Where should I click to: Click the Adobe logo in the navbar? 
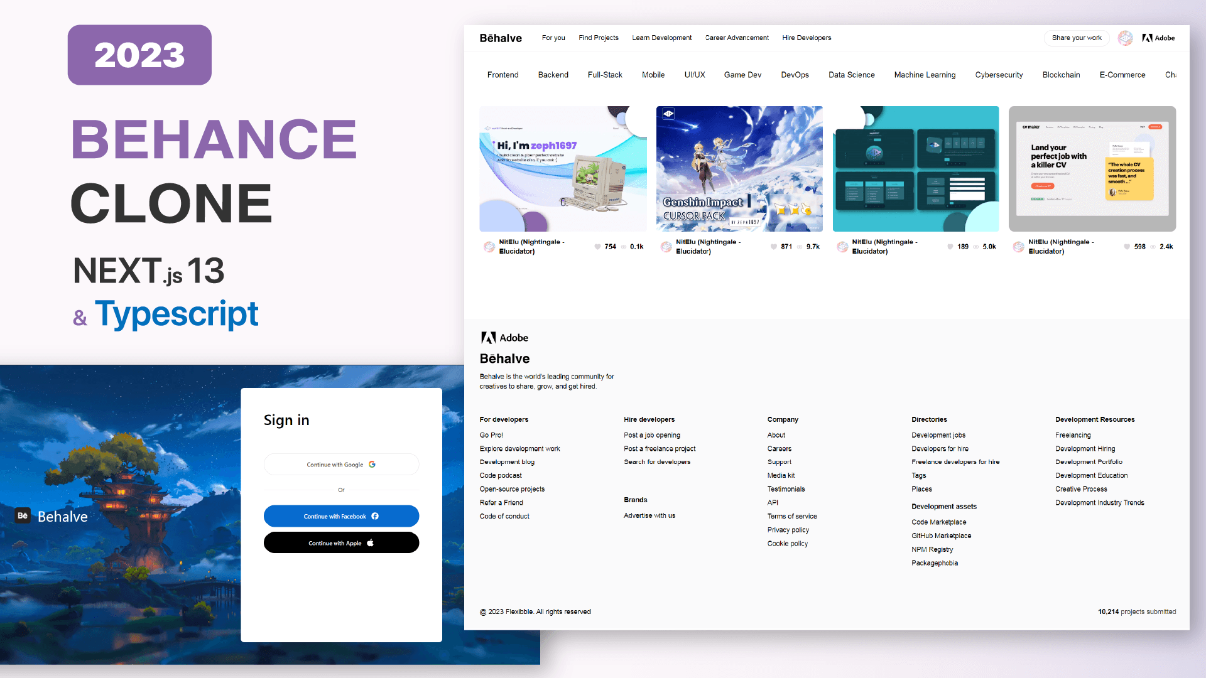[1158, 38]
